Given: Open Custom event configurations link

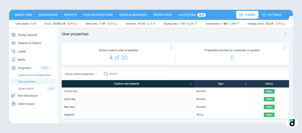Looking at the screenshot, I should point(34,75).
